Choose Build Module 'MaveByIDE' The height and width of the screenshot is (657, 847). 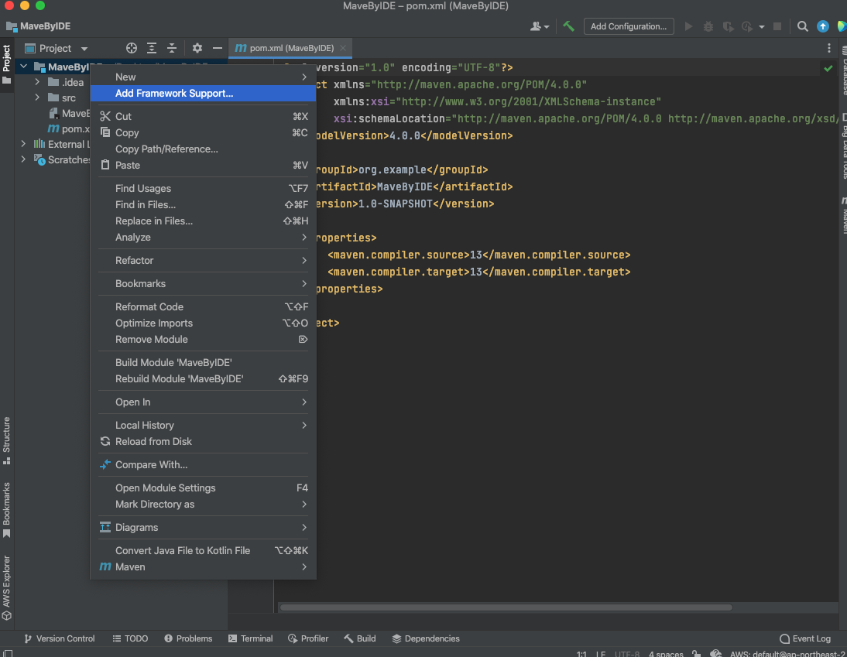(203, 363)
